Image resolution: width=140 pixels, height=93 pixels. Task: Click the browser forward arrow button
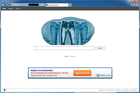click(7, 5)
